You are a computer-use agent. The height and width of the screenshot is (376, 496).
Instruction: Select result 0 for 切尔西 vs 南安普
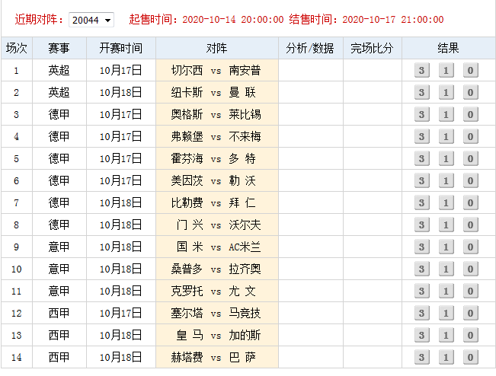click(470, 70)
